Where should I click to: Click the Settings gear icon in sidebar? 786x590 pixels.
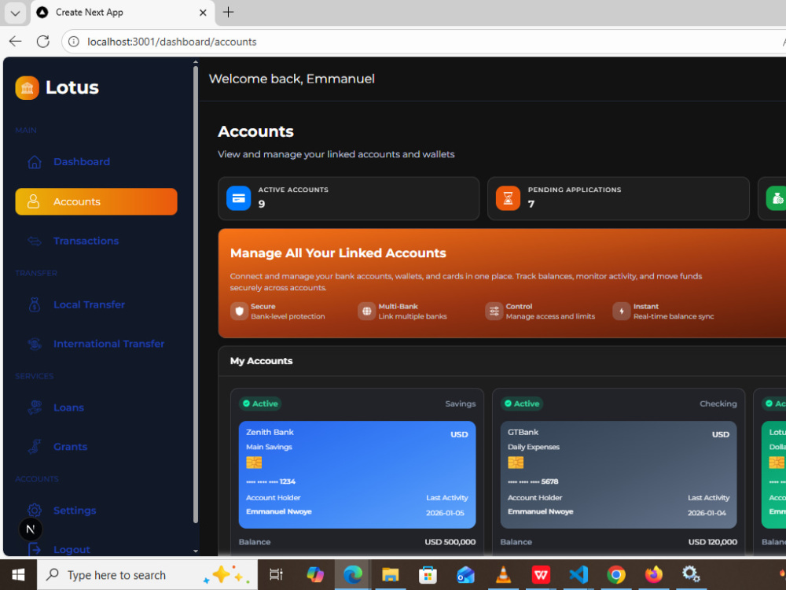pos(34,511)
